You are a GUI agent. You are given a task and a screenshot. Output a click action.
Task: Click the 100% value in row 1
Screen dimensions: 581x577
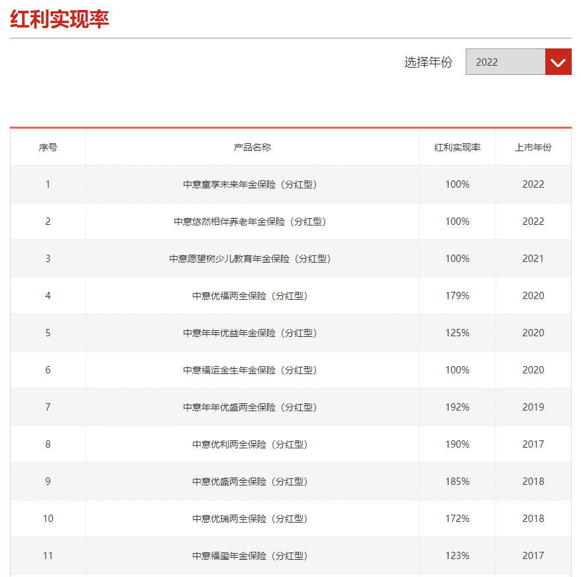[457, 184]
